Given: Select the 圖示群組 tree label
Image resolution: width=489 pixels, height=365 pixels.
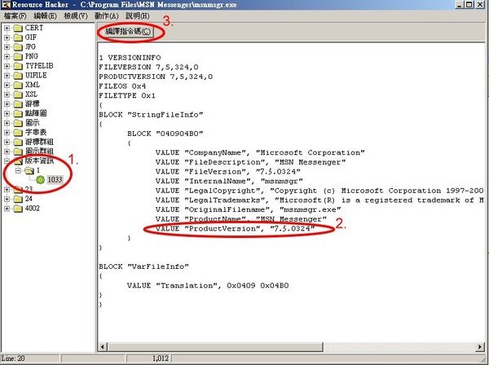Looking at the screenshot, I should (39, 152).
